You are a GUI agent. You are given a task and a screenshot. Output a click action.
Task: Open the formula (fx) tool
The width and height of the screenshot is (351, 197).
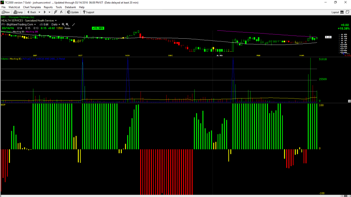61,12
